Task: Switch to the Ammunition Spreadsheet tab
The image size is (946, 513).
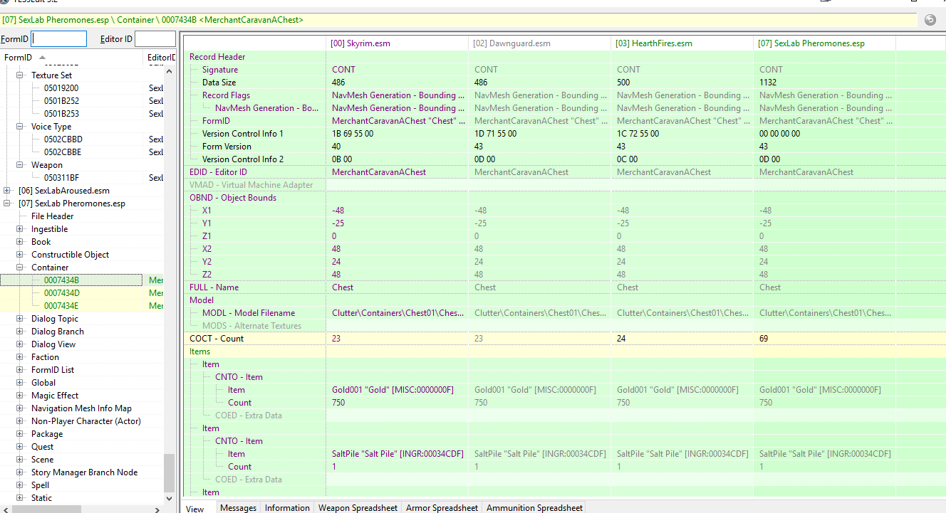Action: (x=534, y=508)
